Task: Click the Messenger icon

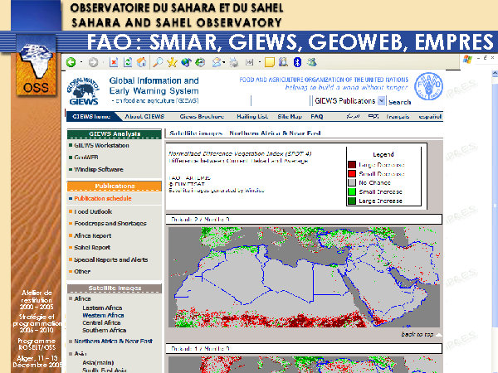Action: [x=311, y=62]
